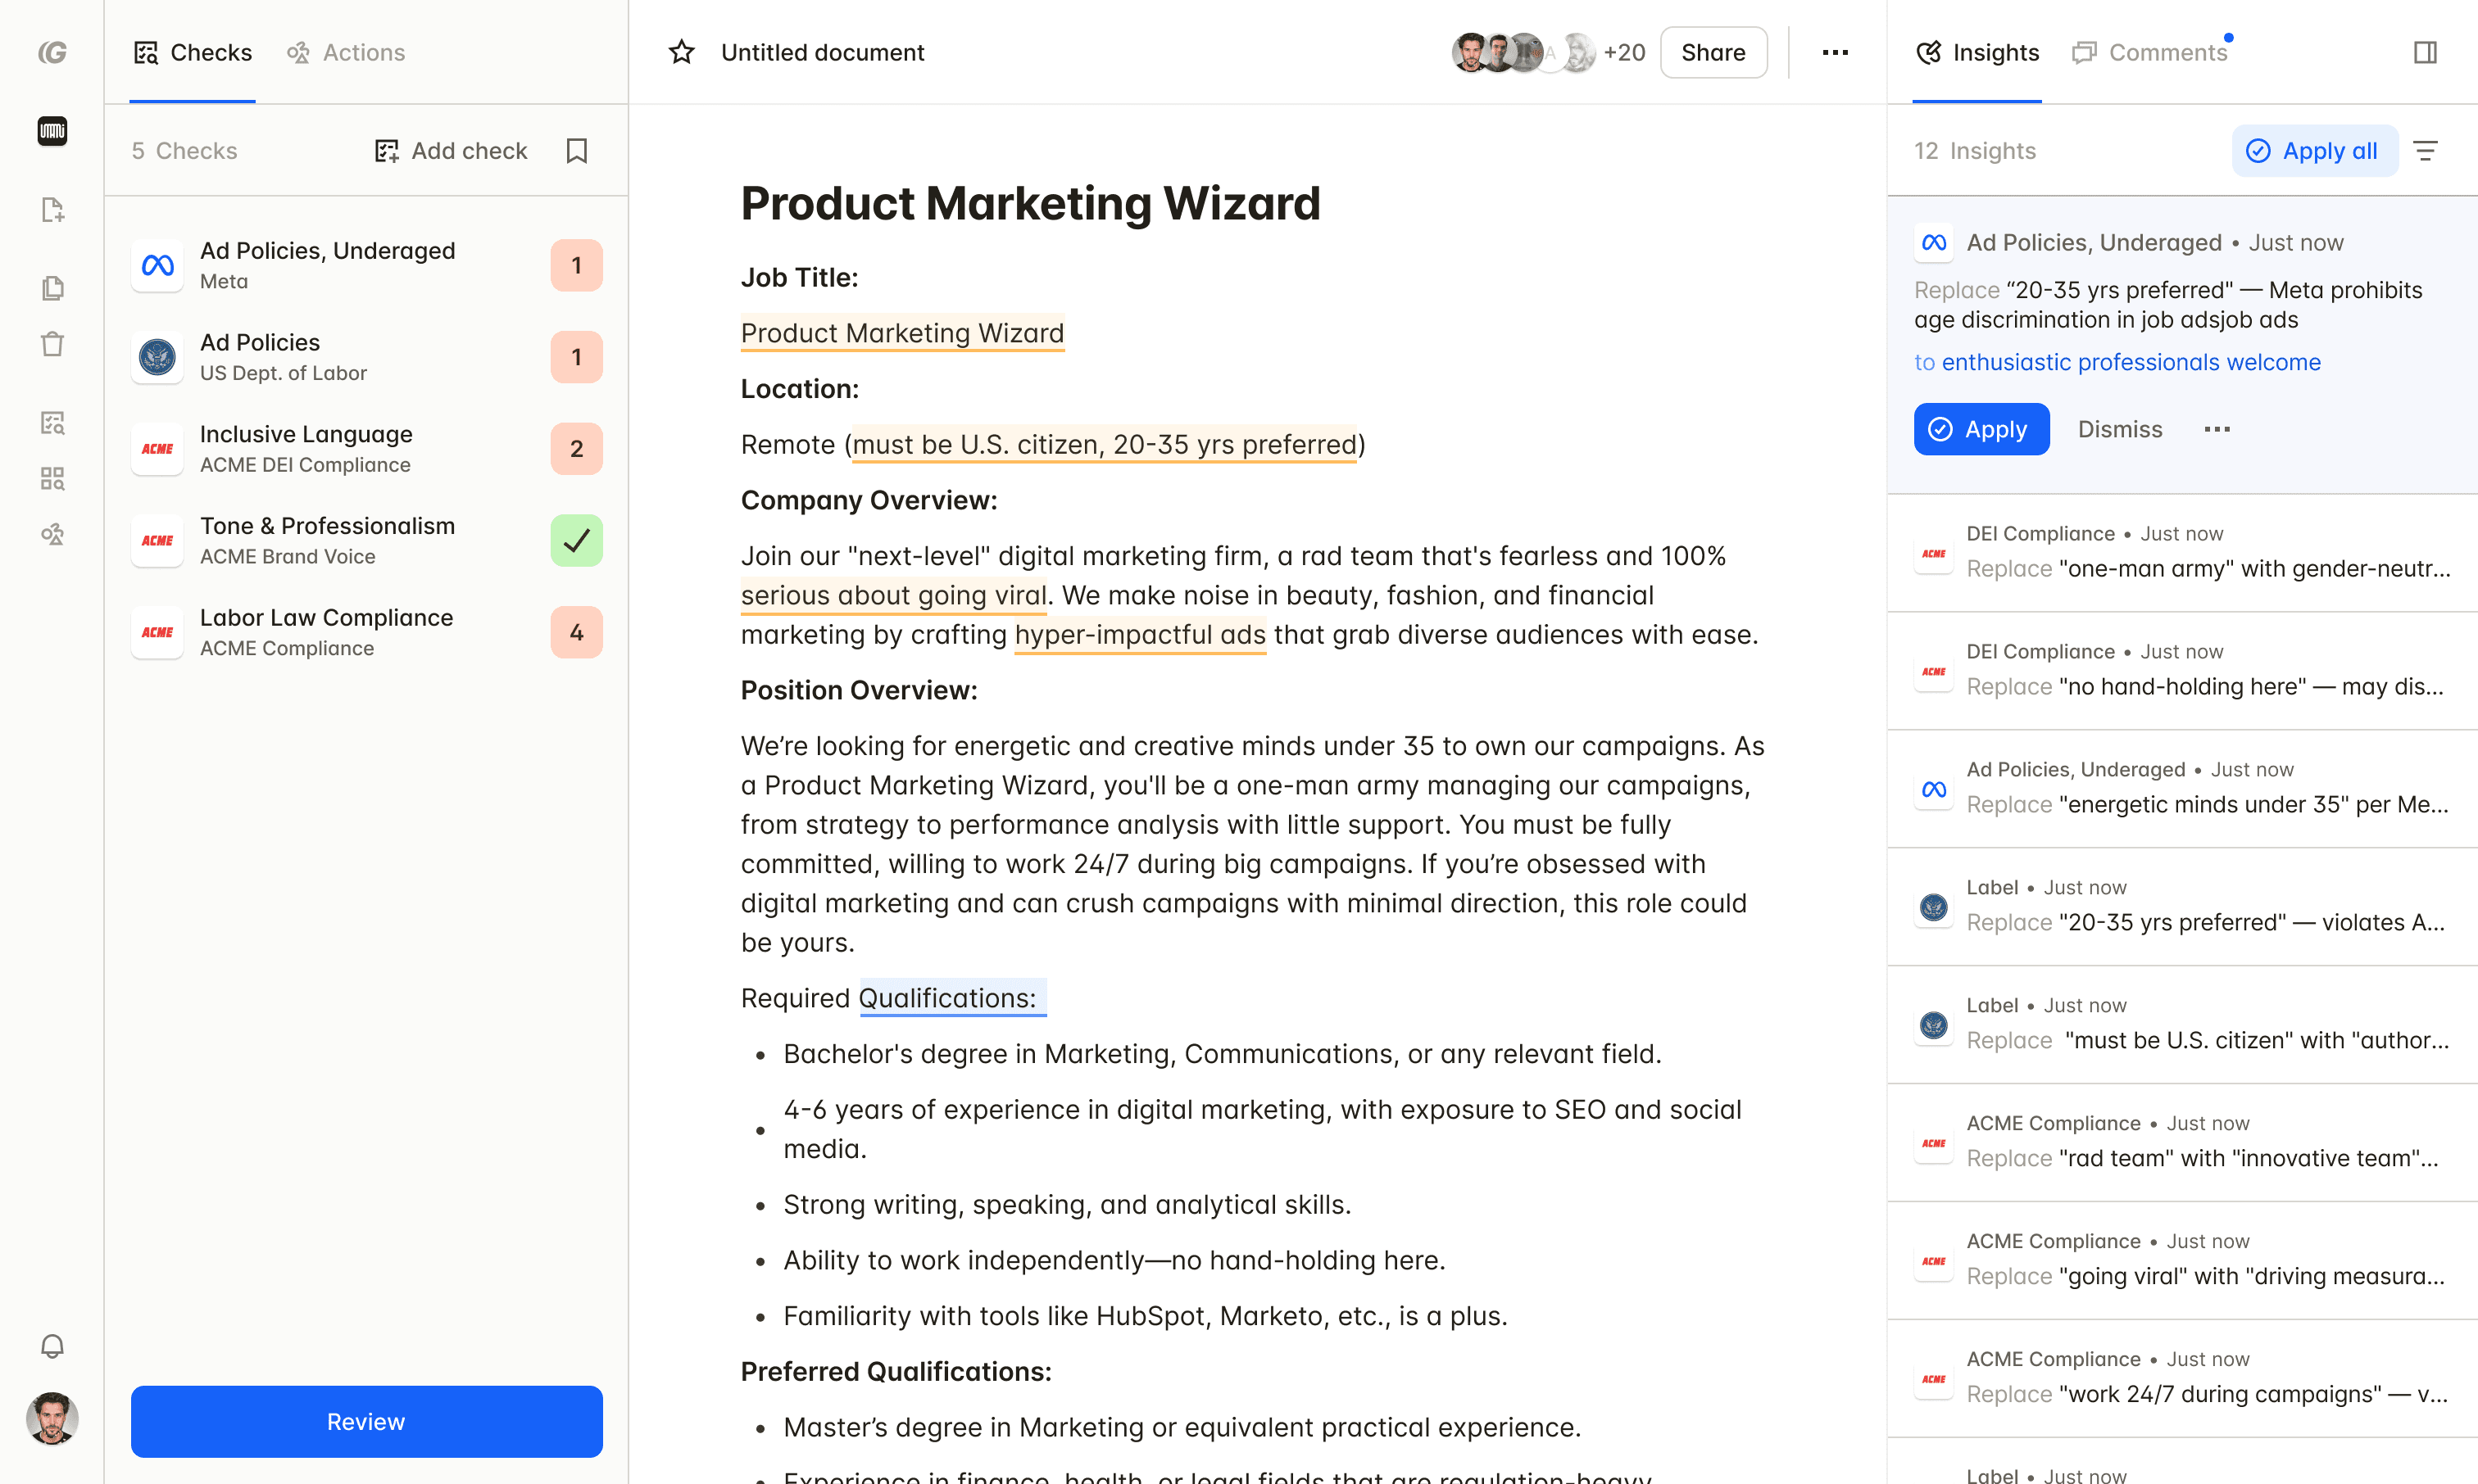
Task: Open the documents copy icon in sidebar
Action: [x=52, y=288]
